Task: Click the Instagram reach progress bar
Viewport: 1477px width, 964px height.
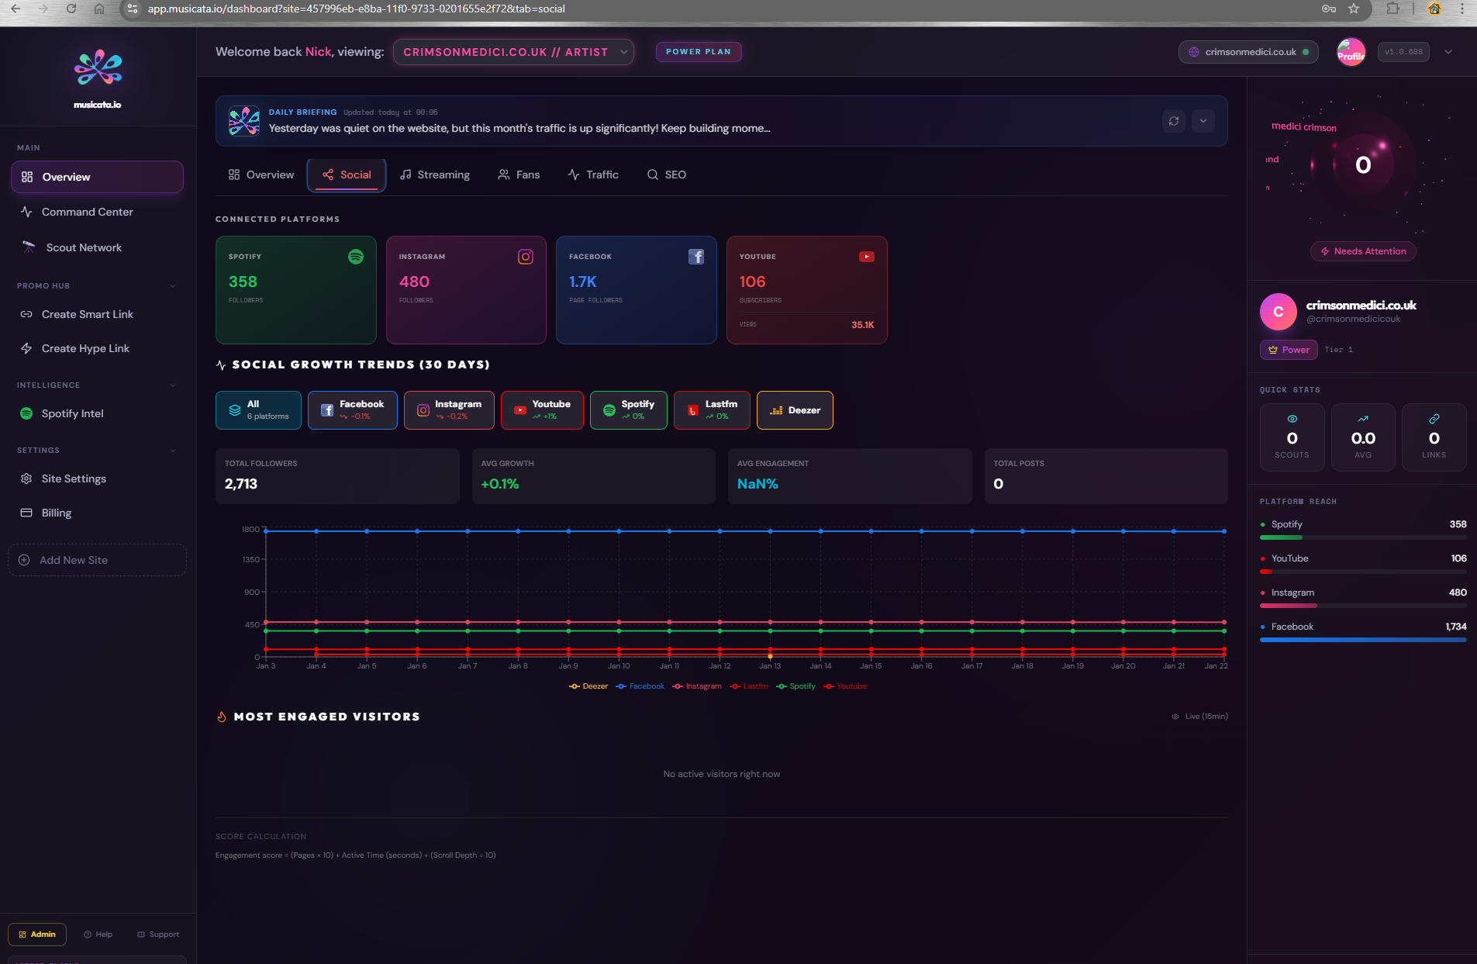Action: click(1363, 606)
